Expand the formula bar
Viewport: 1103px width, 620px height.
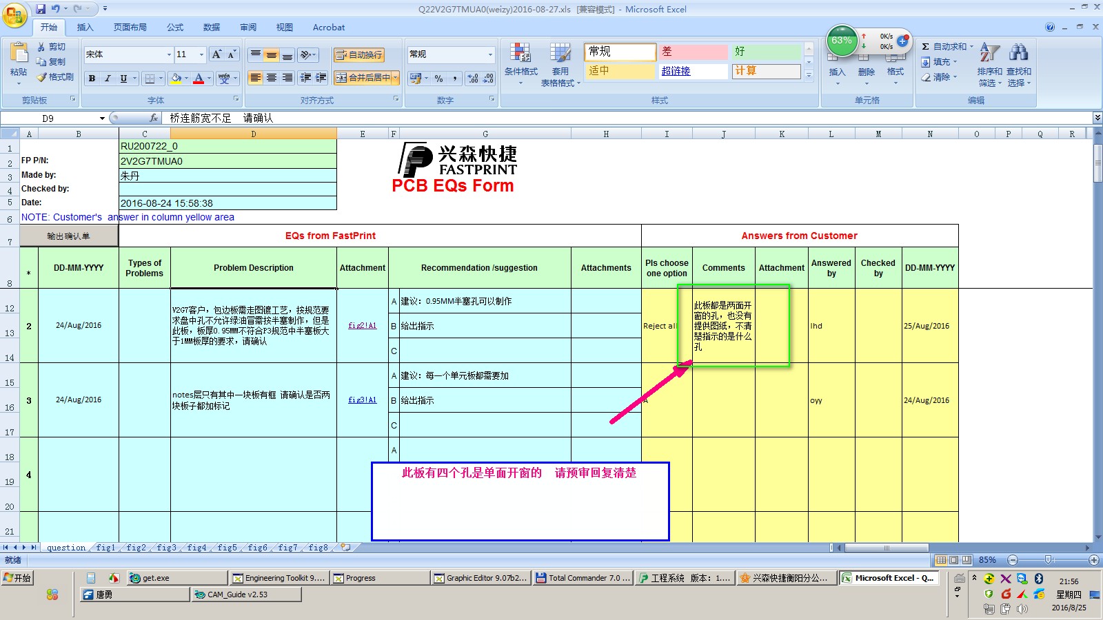pos(1097,118)
